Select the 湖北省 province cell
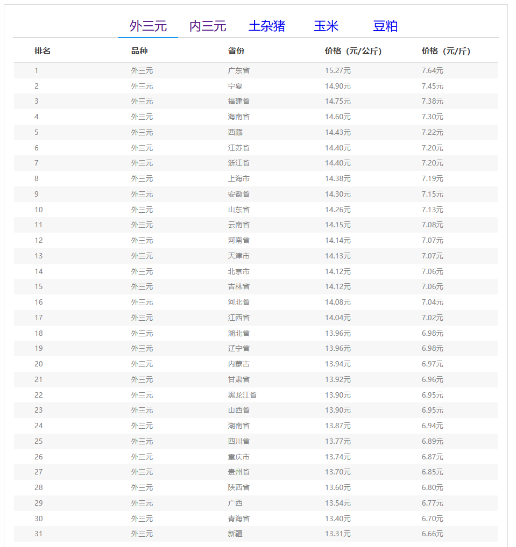Screen dimensions: 516x547 [239, 333]
